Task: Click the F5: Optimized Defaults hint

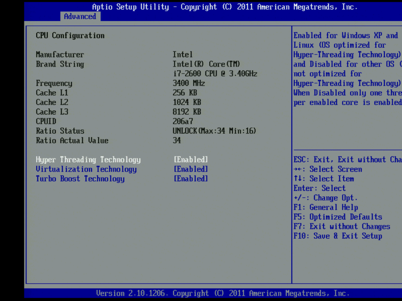Action: pyautogui.click(x=338, y=217)
